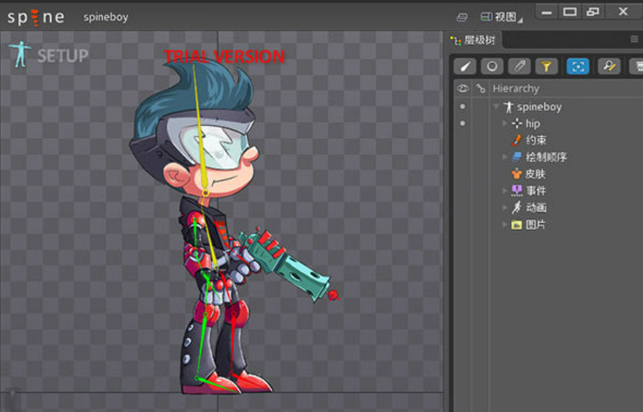
Task: Click the layered panels icon left of 视图
Action: 462,17
